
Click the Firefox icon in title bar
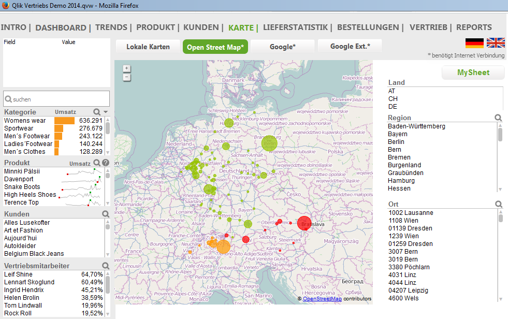click(6, 5)
